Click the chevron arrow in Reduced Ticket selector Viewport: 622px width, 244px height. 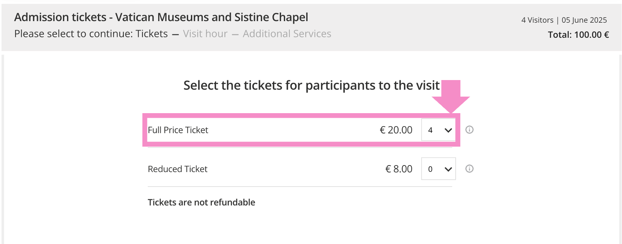tap(448, 169)
